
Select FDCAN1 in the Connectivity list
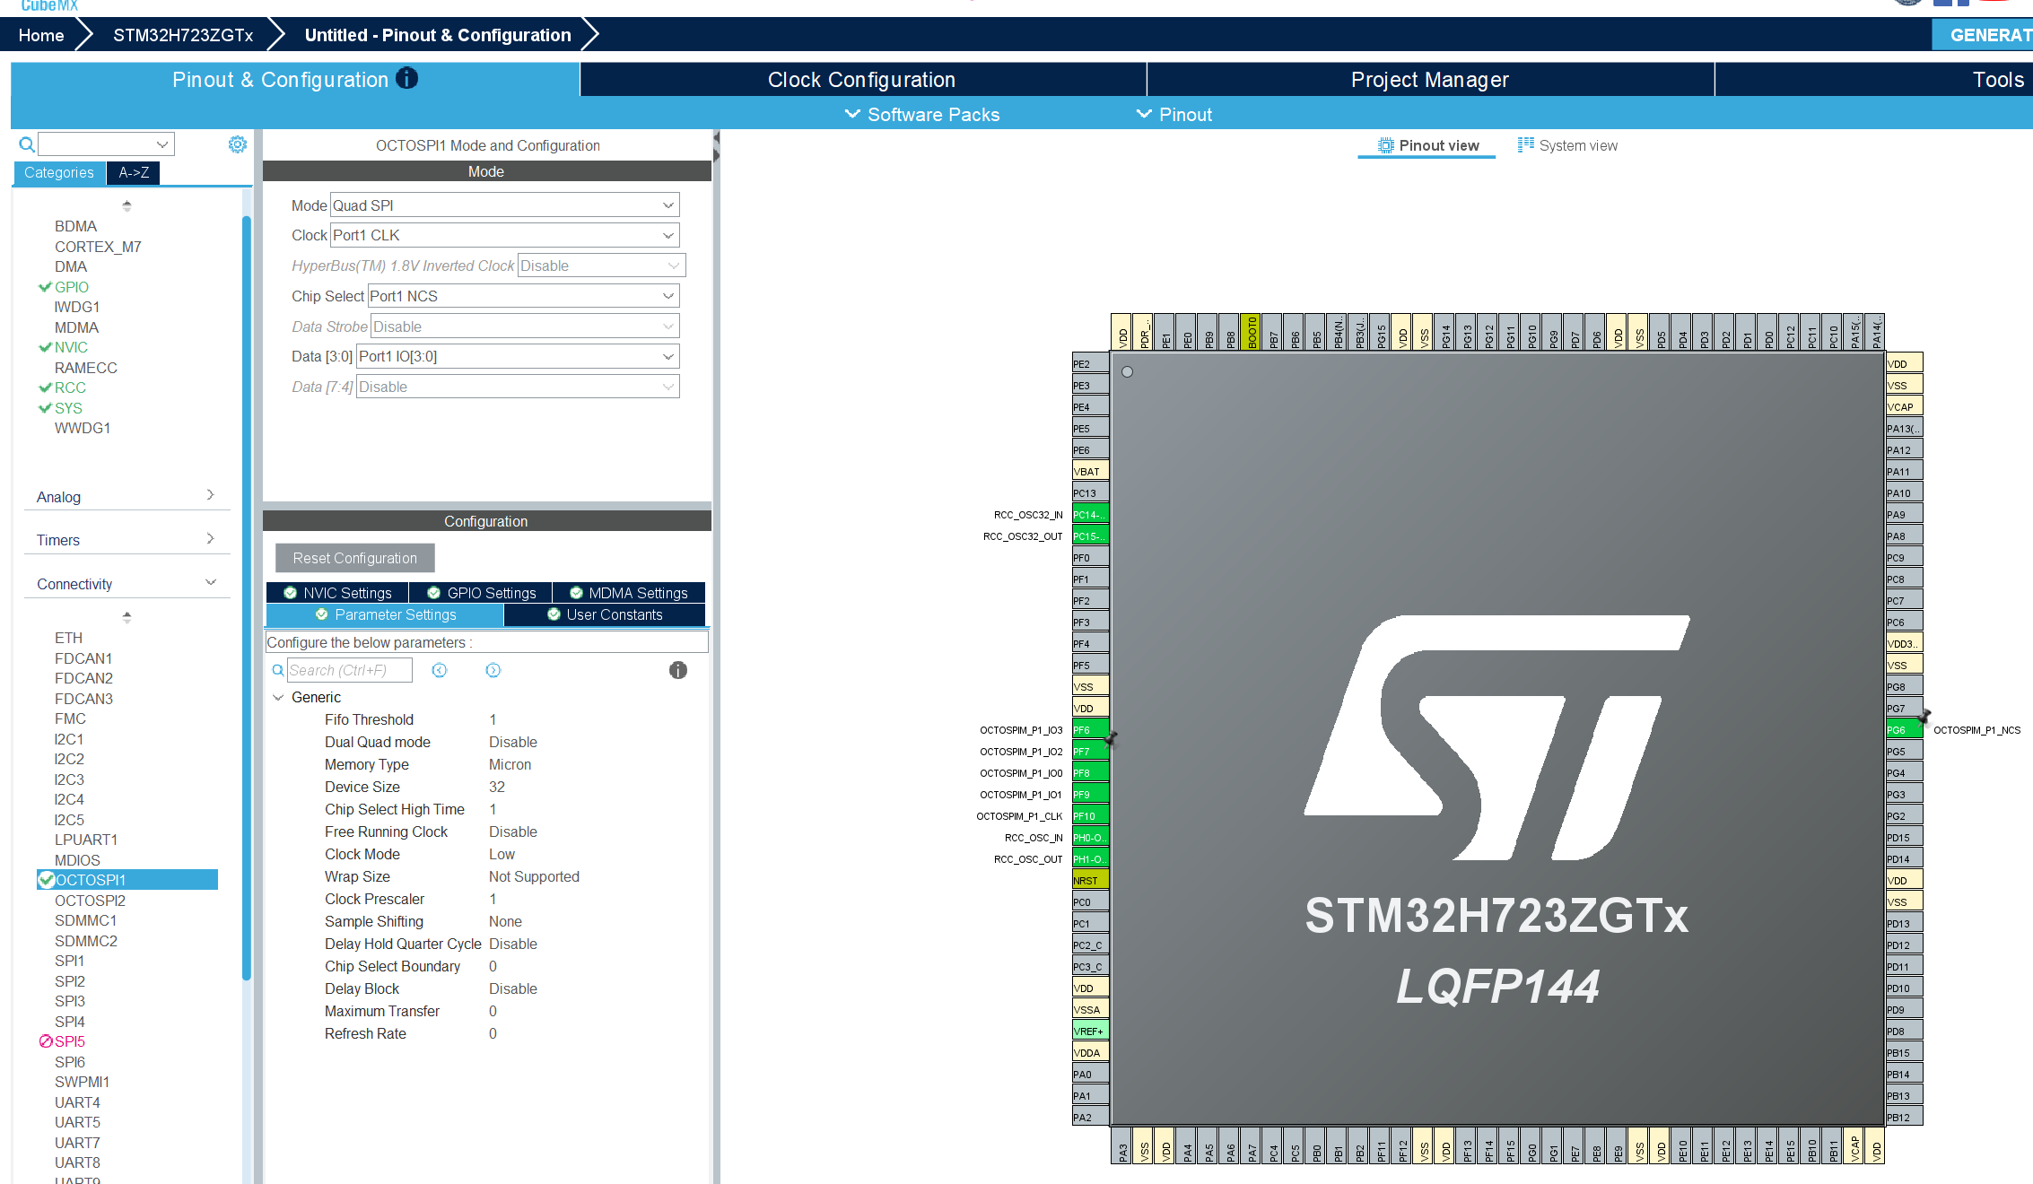point(83,658)
